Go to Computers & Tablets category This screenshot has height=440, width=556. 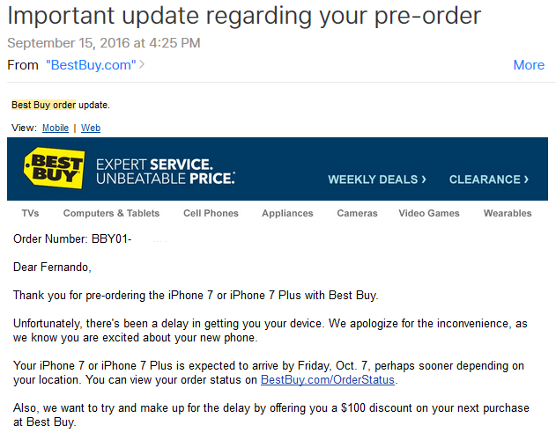[x=111, y=213]
